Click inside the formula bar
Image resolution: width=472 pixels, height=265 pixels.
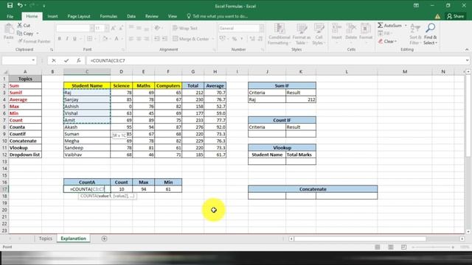point(275,60)
